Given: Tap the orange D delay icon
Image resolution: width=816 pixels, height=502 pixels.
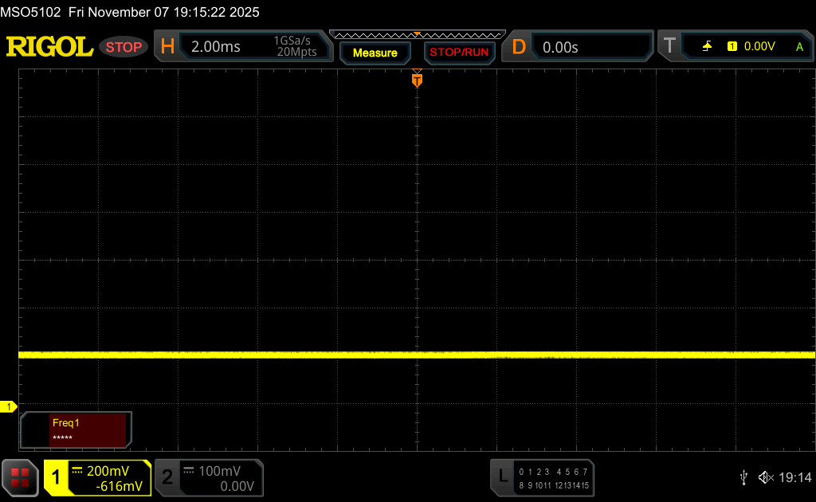Looking at the screenshot, I should click(x=519, y=47).
